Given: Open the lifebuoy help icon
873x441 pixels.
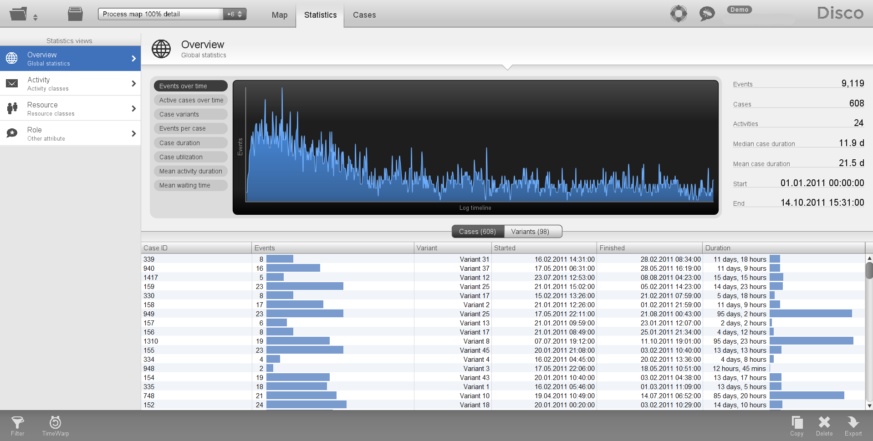Looking at the screenshot, I should point(678,14).
